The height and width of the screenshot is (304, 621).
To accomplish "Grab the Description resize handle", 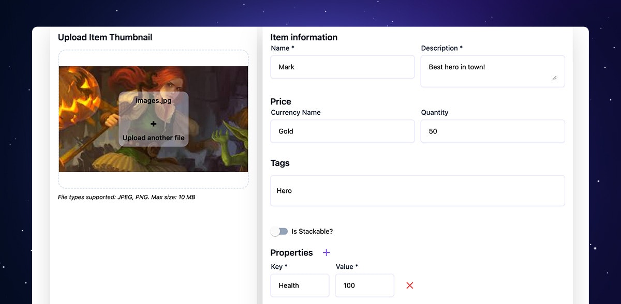I will 554,77.
